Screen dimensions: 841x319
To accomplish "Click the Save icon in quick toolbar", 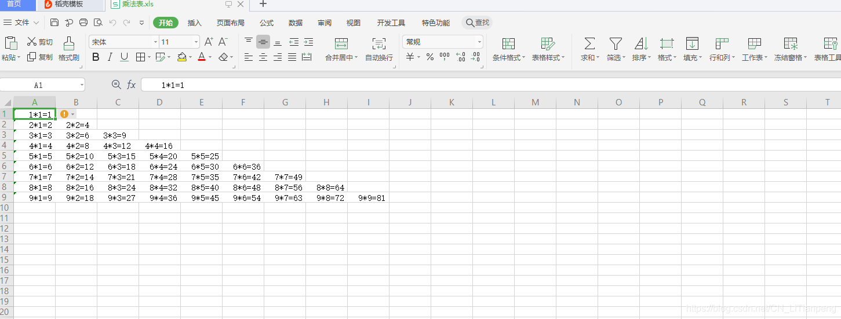I will coord(54,23).
